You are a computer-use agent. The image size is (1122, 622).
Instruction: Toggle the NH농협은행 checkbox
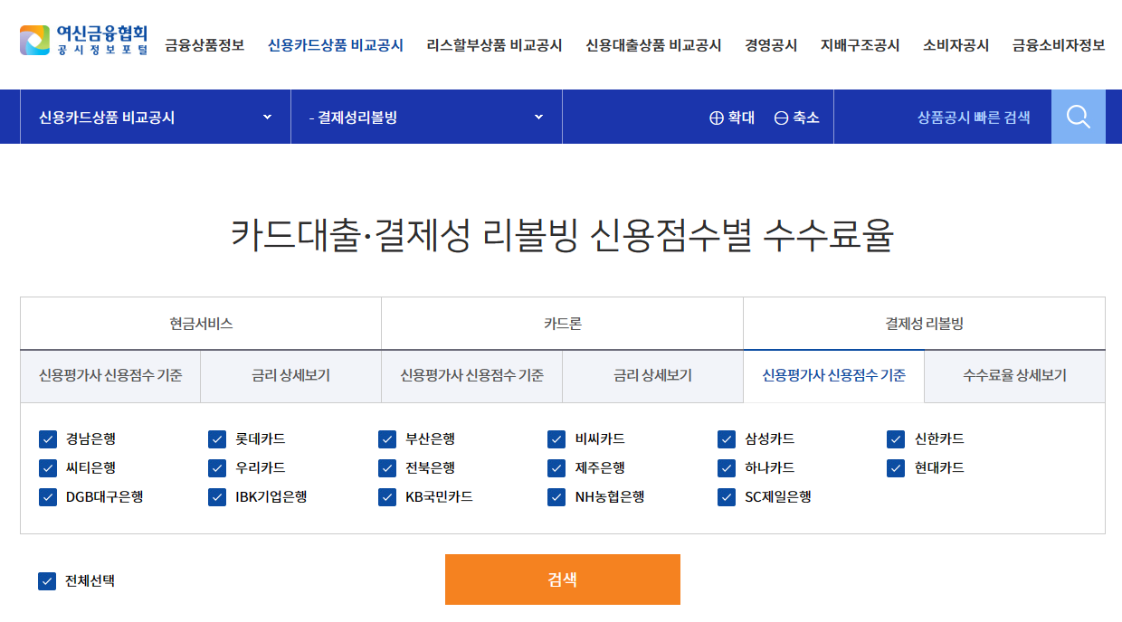[556, 496]
